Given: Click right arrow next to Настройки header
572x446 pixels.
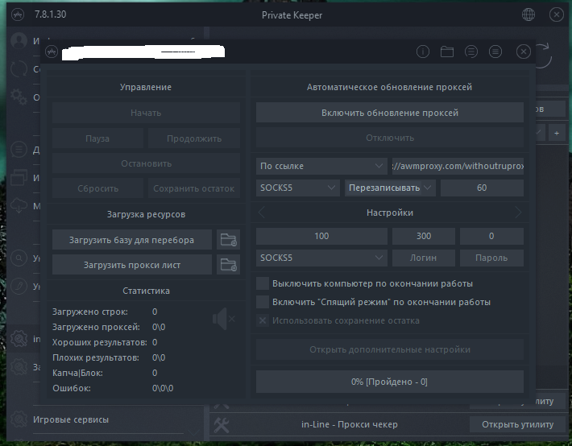Looking at the screenshot, I should tap(518, 213).
